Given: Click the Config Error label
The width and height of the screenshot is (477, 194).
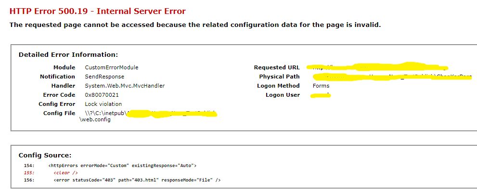Looking at the screenshot, I should coord(57,104).
